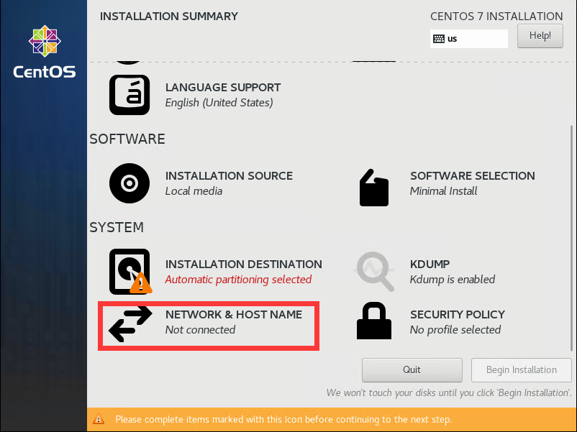The image size is (577, 432).
Task: Open NETWORK & HOST NAME label
Action: click(234, 314)
